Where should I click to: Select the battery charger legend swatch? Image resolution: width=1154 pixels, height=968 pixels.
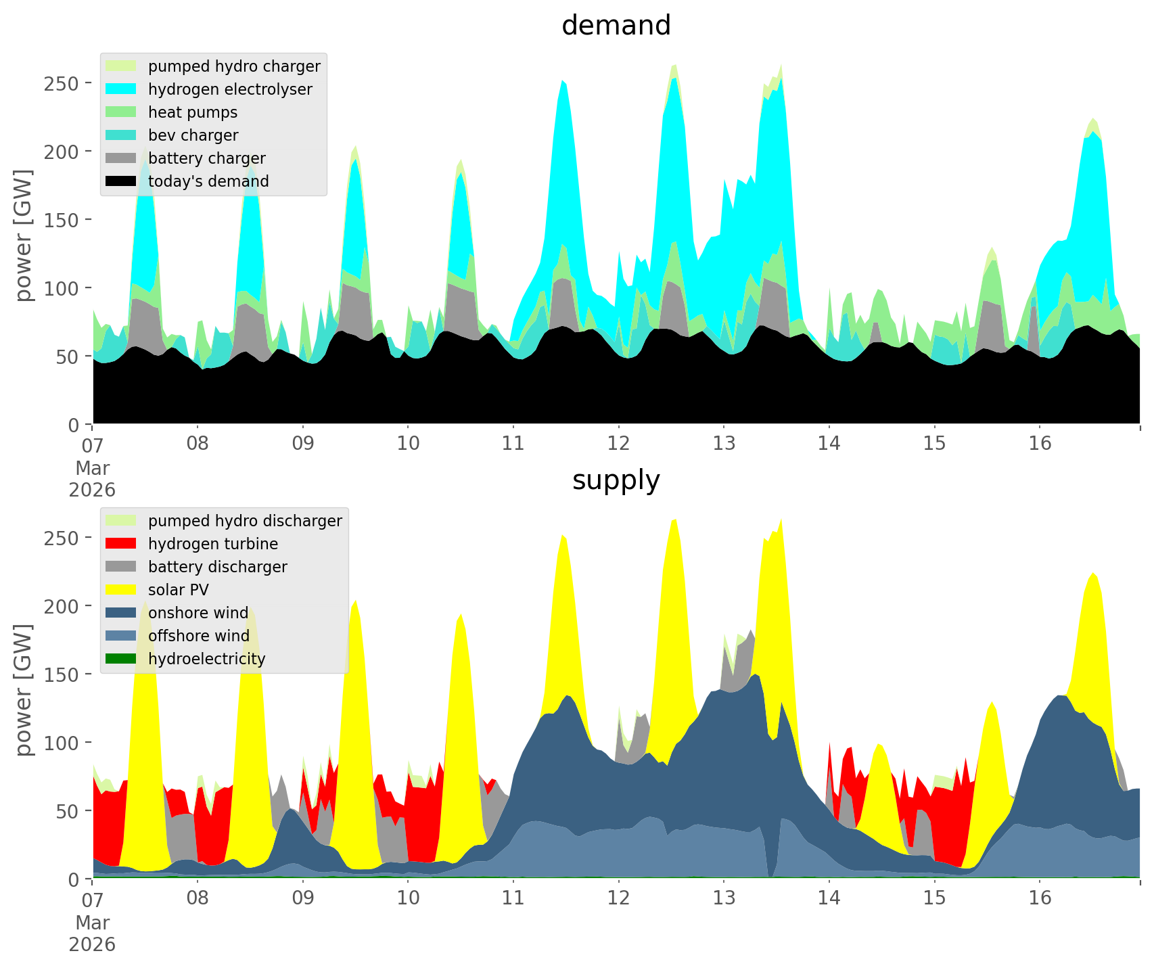(121, 158)
